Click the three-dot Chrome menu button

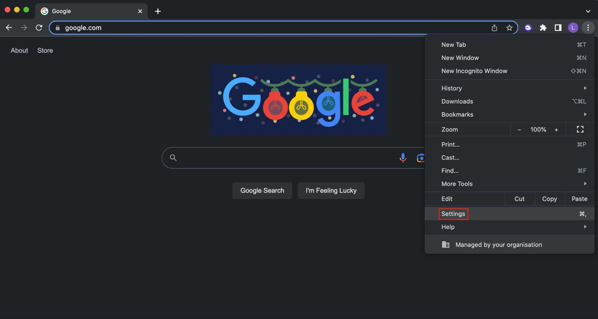(x=588, y=28)
